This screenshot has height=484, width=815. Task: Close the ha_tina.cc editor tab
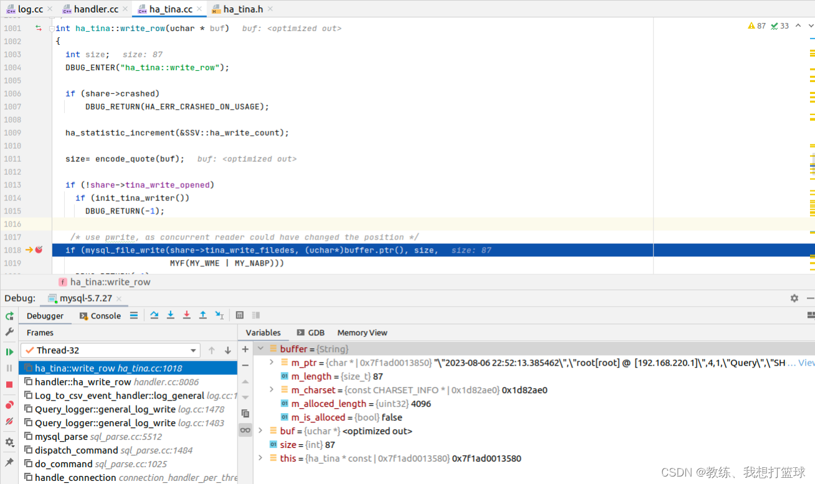point(199,9)
